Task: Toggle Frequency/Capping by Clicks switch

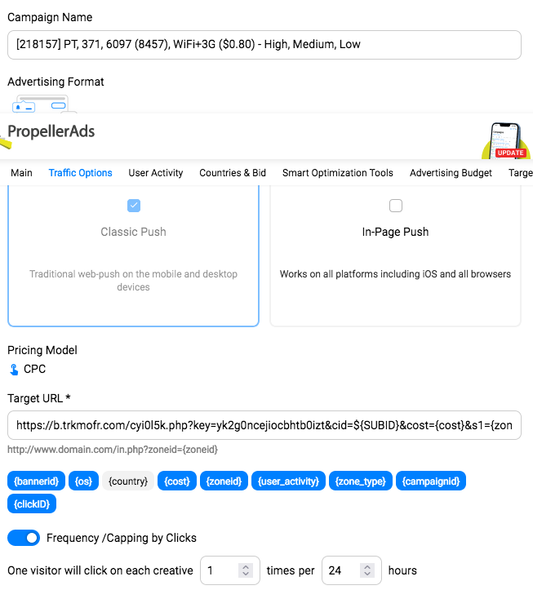Action: click(24, 538)
